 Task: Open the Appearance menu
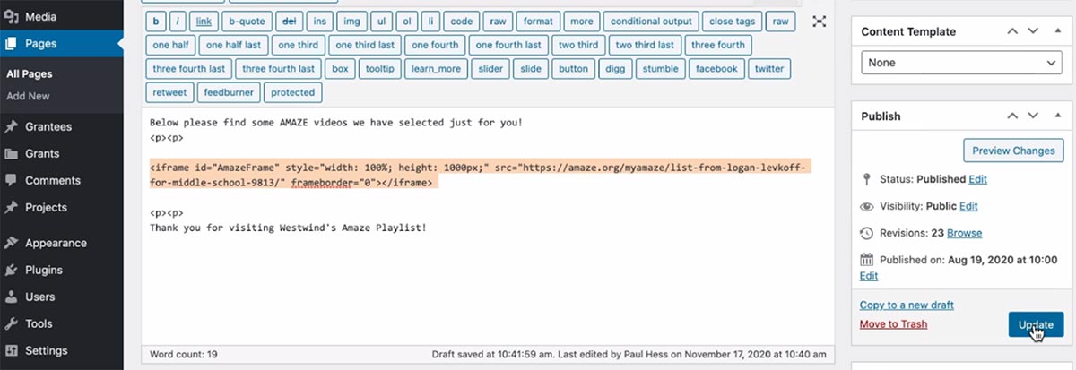tap(56, 243)
